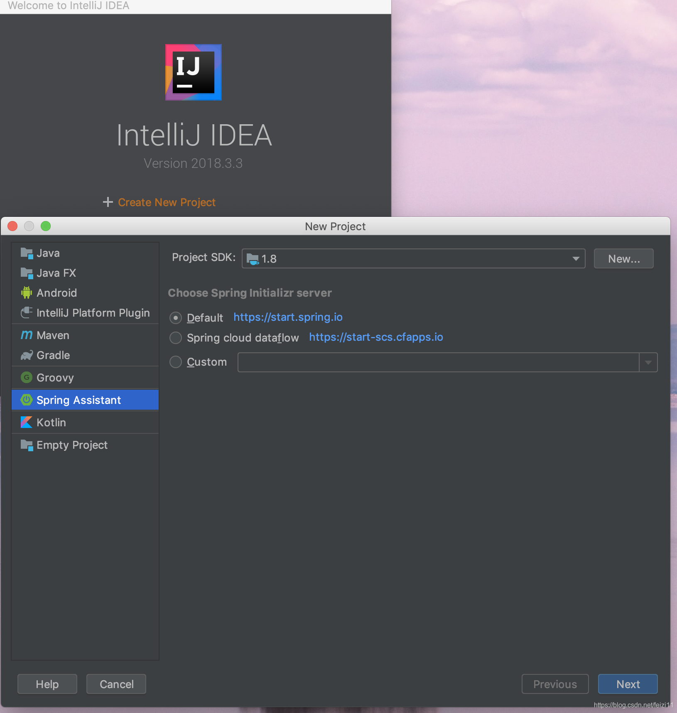Open the Project SDK dropdown
This screenshot has height=713, width=677.
(x=413, y=258)
